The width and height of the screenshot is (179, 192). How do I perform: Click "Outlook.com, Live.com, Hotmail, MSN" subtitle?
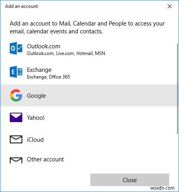(x=66, y=53)
